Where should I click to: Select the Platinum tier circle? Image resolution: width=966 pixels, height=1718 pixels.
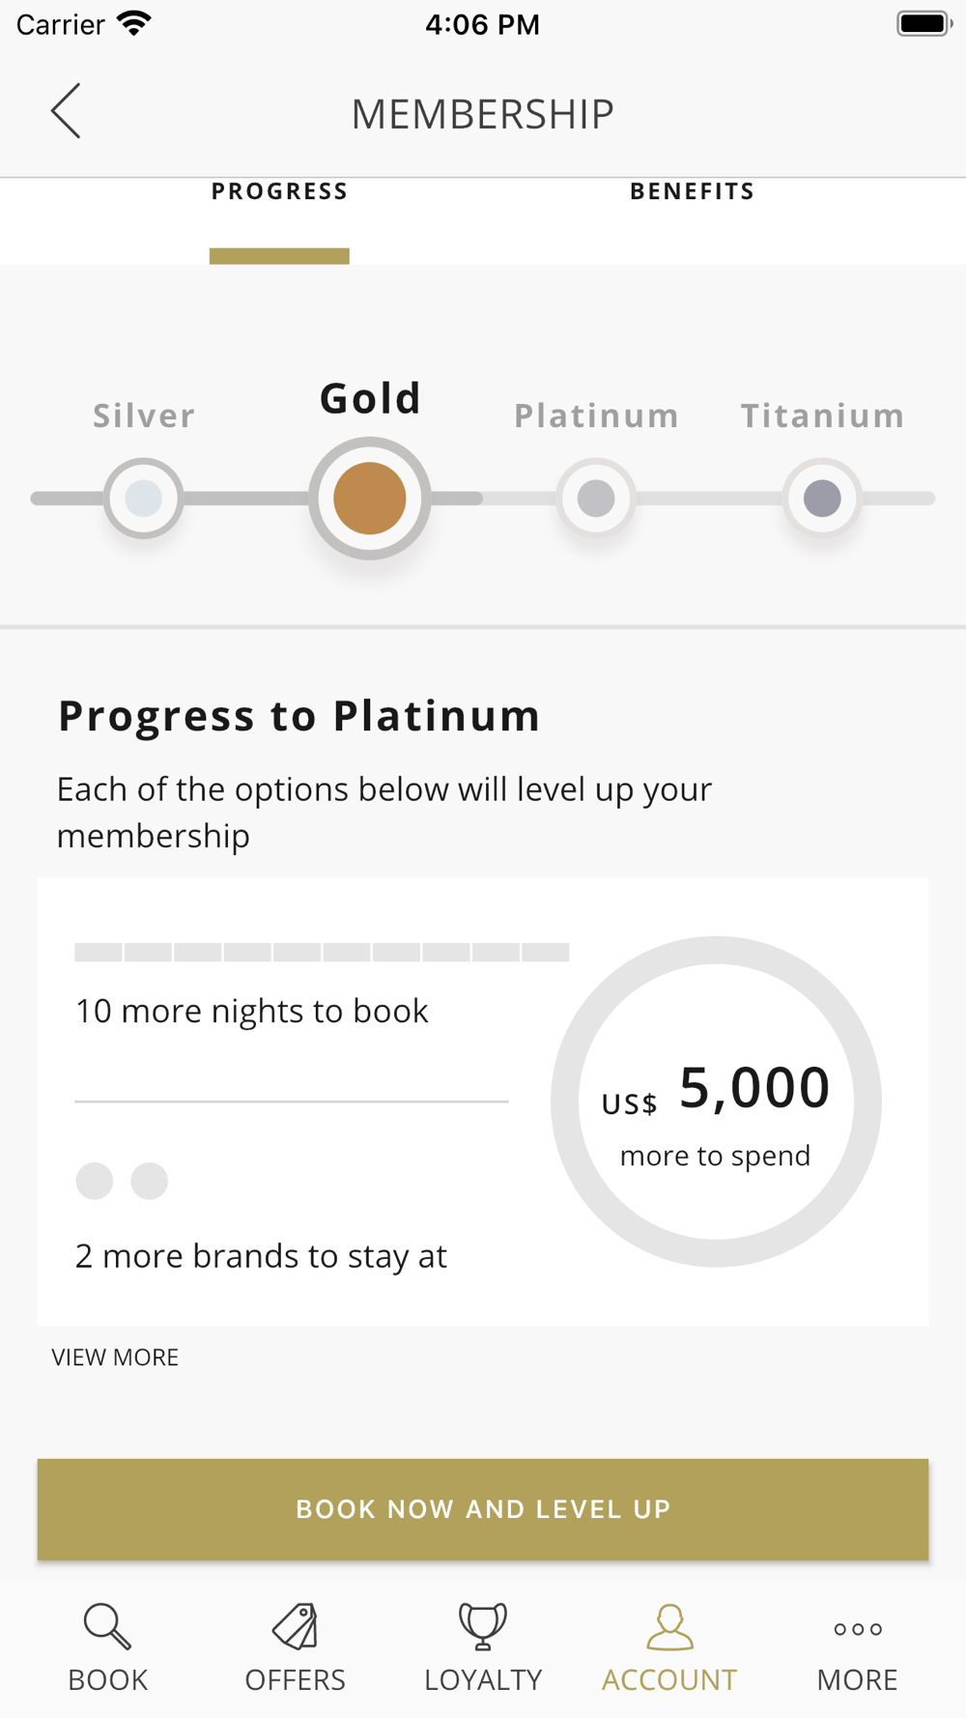[596, 499]
